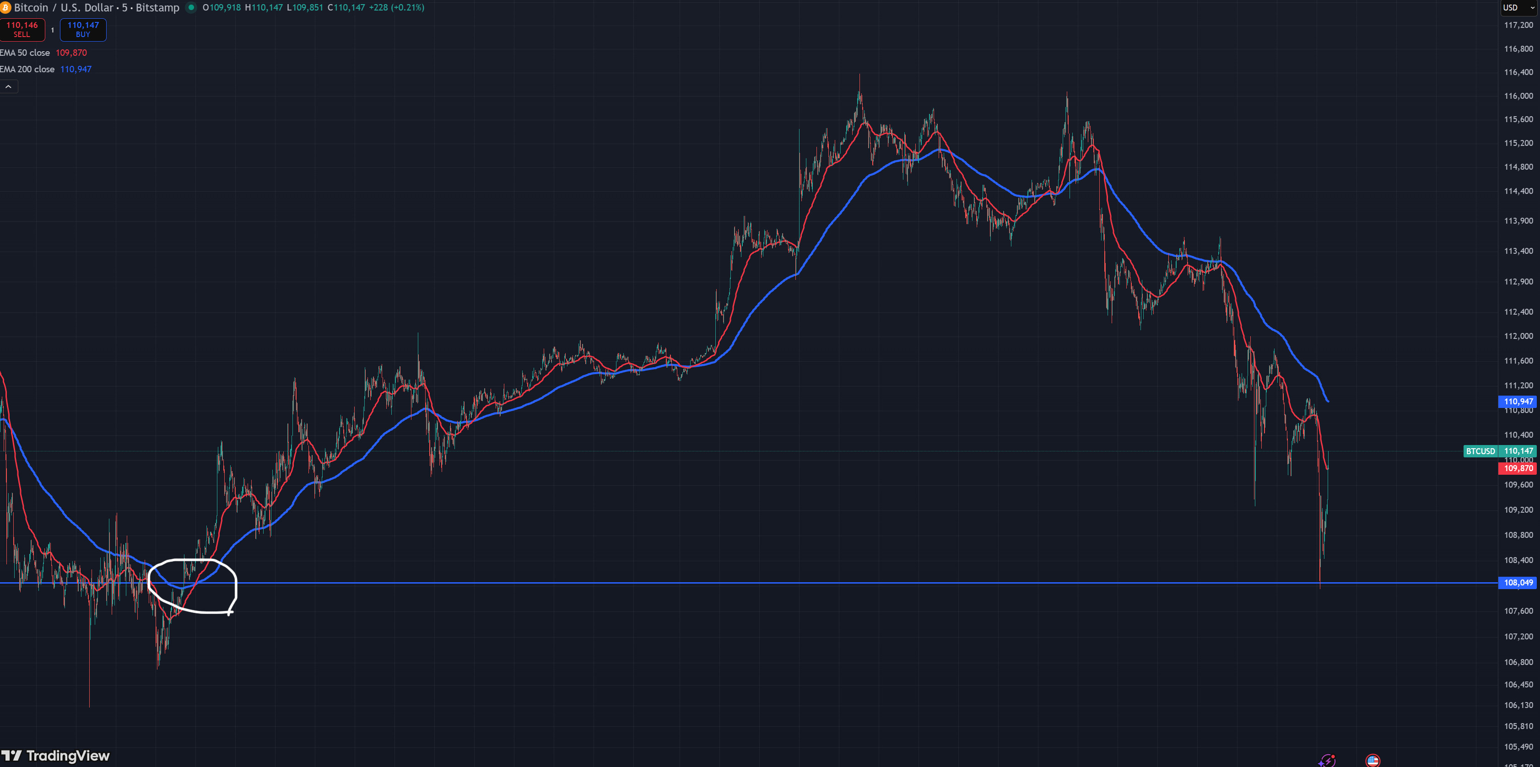
Task: Click the green market status dot
Action: (191, 8)
